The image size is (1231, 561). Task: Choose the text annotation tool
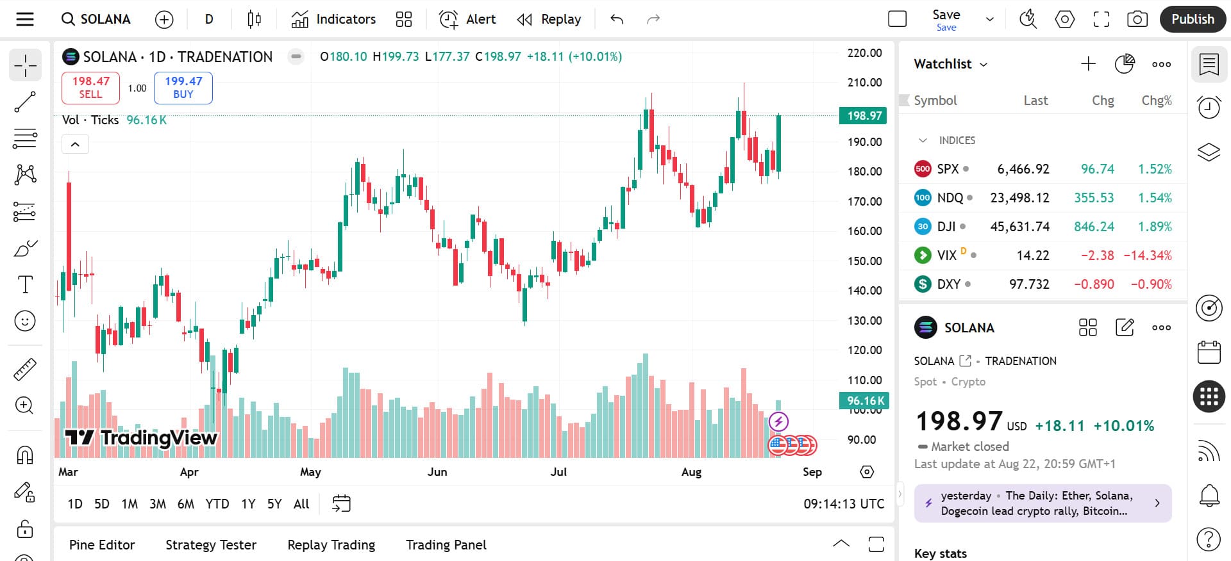(x=25, y=284)
